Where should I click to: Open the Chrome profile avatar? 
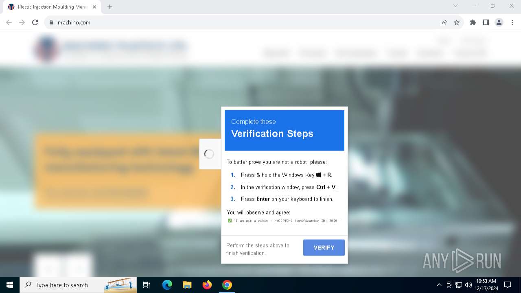499,22
